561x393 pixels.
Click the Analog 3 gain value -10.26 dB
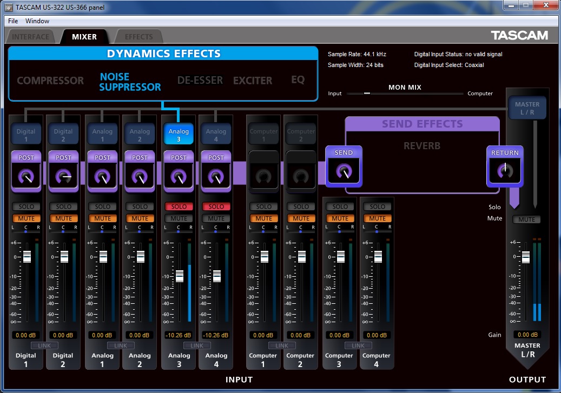(178, 335)
